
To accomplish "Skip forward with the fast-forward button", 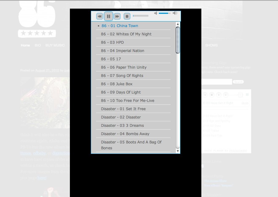I will (117, 16).
